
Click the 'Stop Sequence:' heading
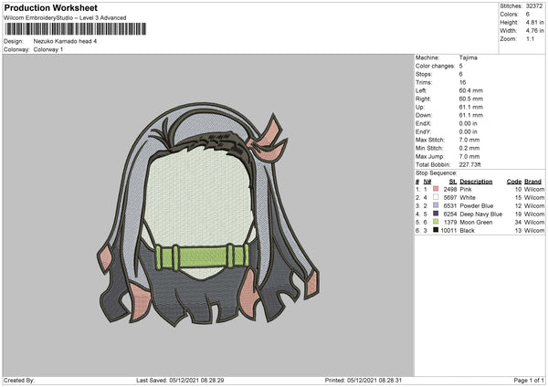437,173
